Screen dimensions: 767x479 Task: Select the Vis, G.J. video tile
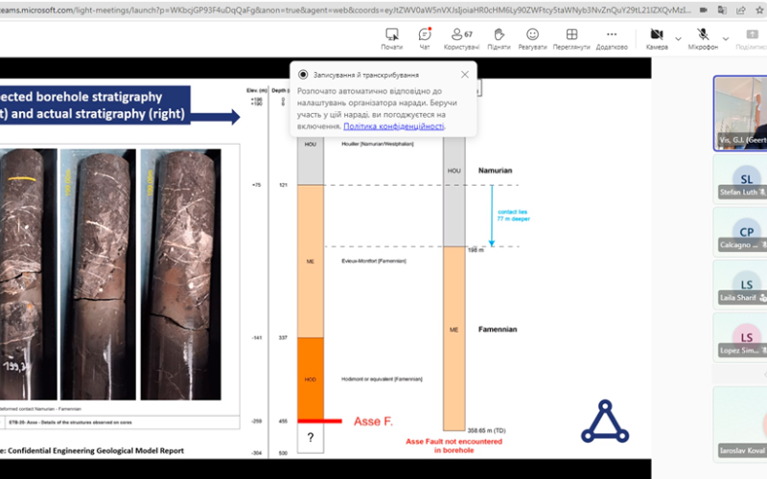click(740, 113)
